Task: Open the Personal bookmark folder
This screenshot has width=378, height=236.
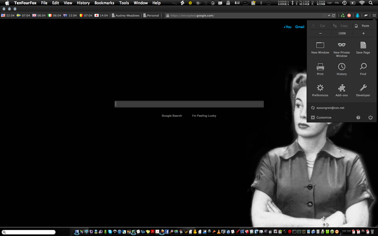Action: (151, 15)
